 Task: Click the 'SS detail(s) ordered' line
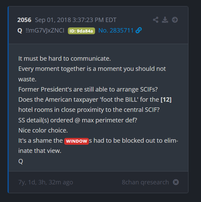78,120
